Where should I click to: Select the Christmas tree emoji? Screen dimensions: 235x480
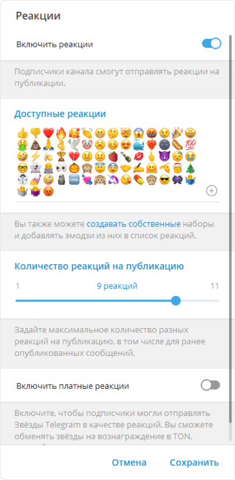click(x=190, y=169)
